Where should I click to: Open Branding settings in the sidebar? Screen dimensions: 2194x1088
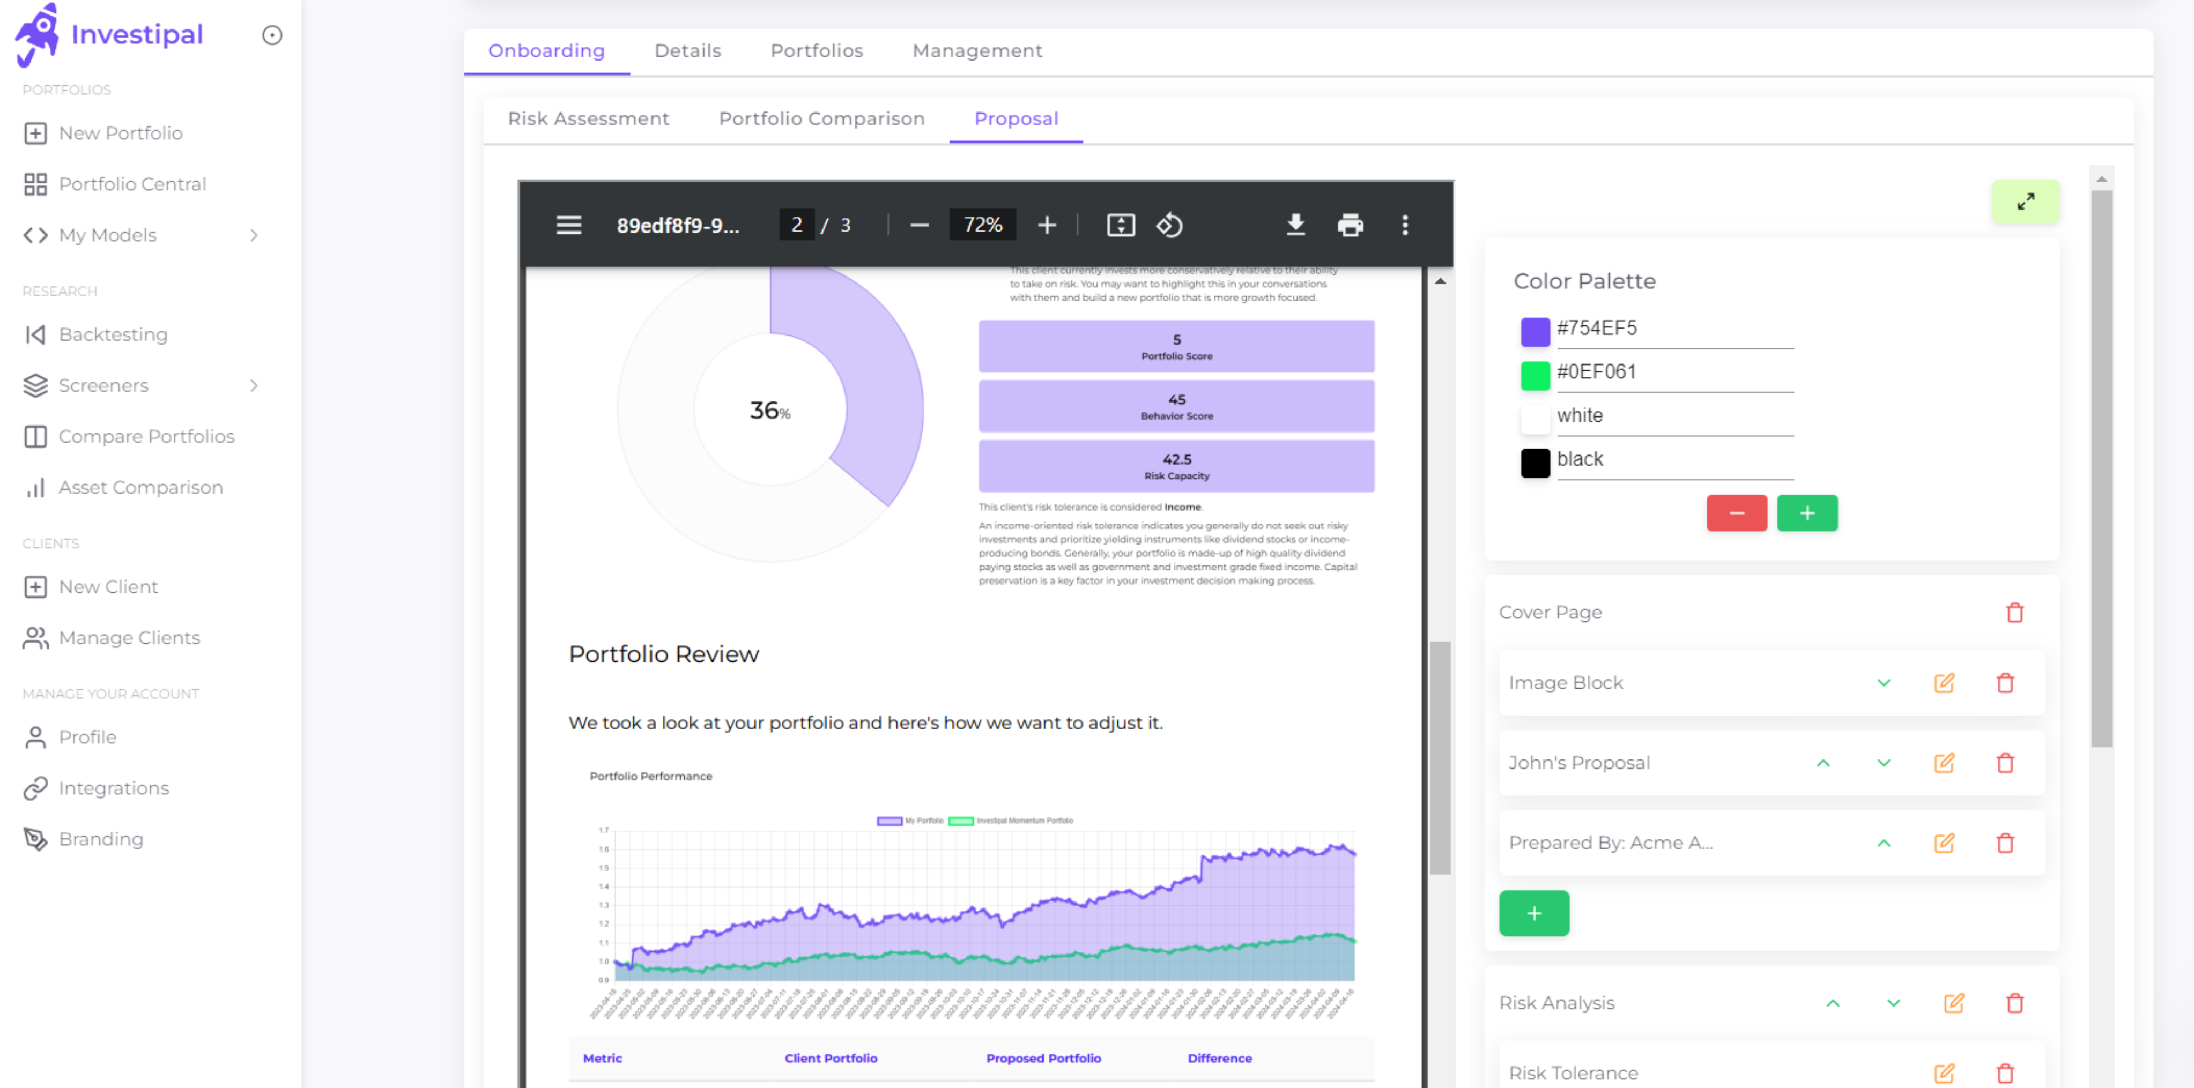click(100, 839)
